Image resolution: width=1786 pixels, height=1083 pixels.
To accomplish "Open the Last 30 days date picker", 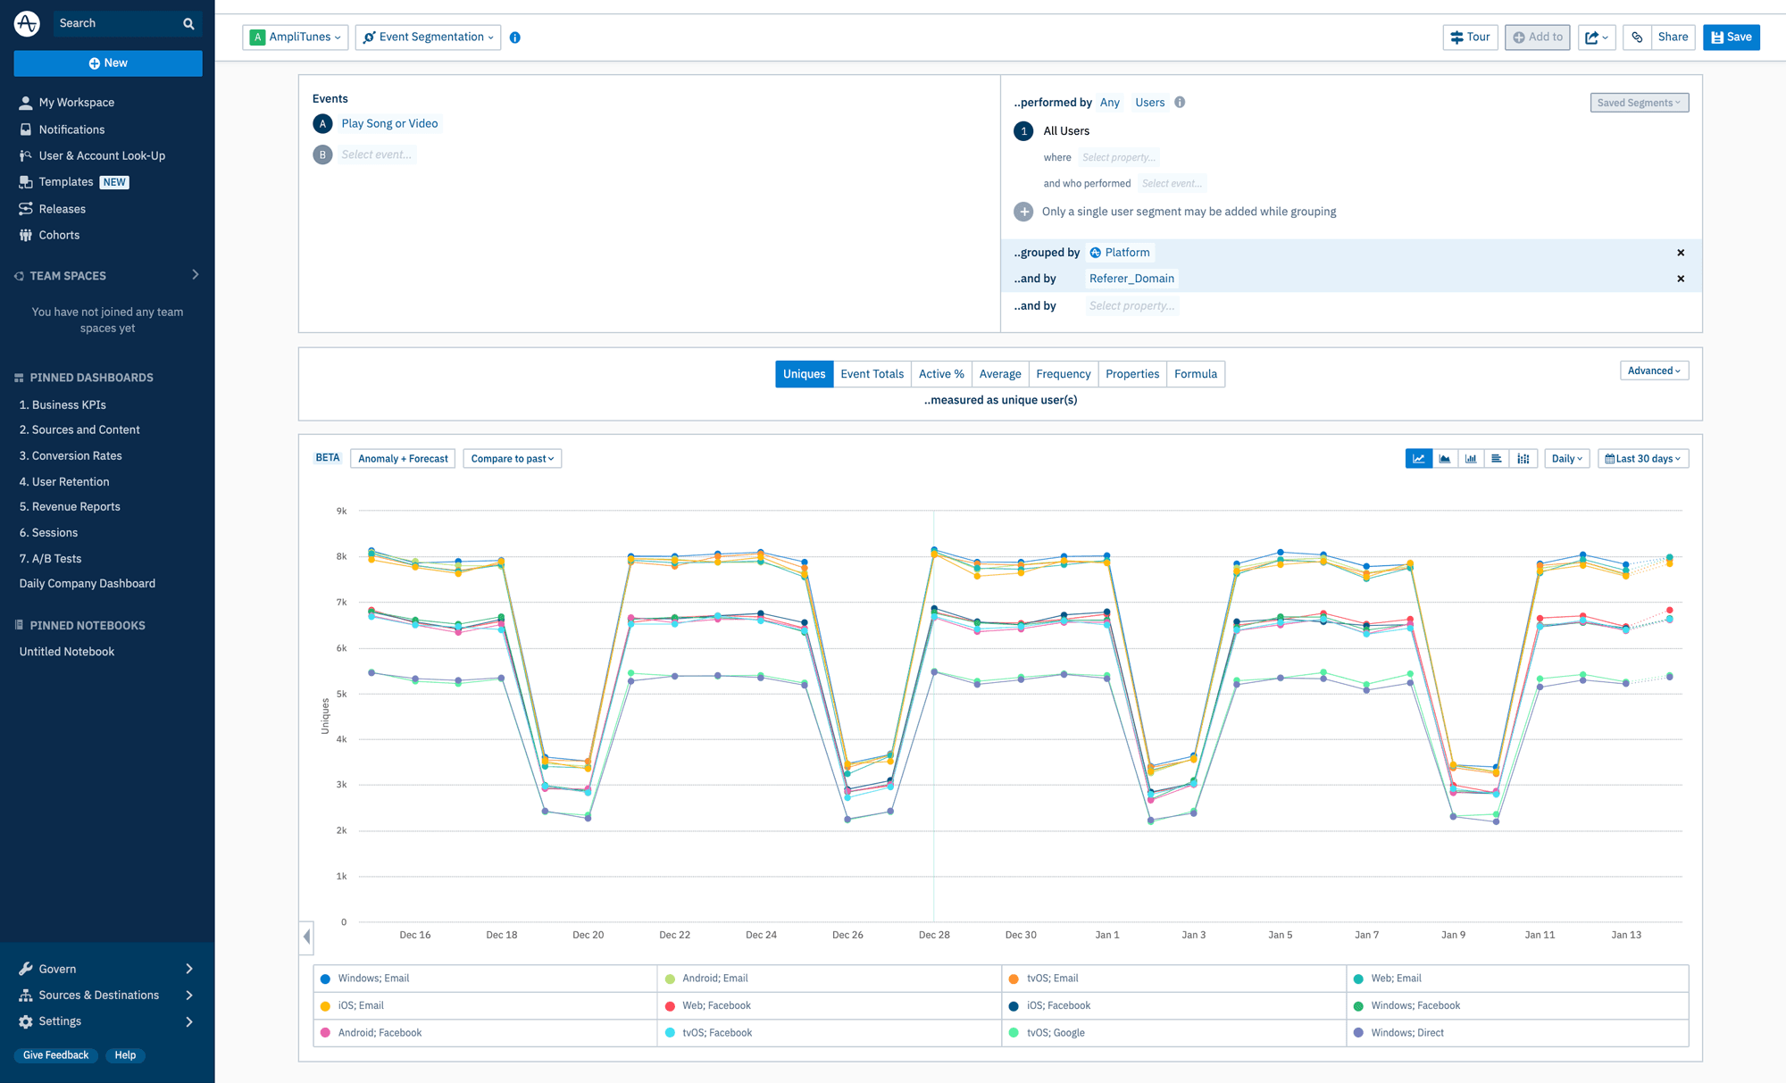I will pyautogui.click(x=1642, y=458).
